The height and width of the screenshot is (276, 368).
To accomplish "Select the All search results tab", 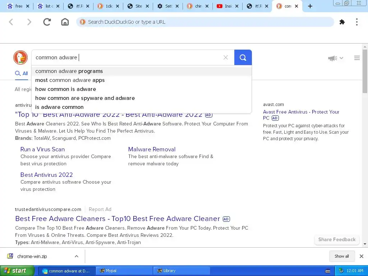I will coord(21,73).
